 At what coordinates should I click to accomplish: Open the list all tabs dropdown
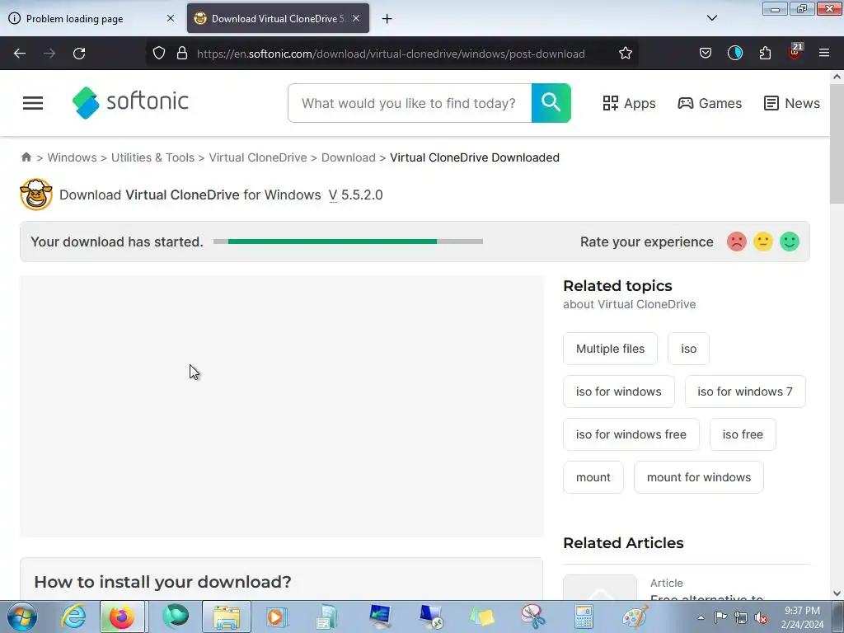click(x=711, y=18)
